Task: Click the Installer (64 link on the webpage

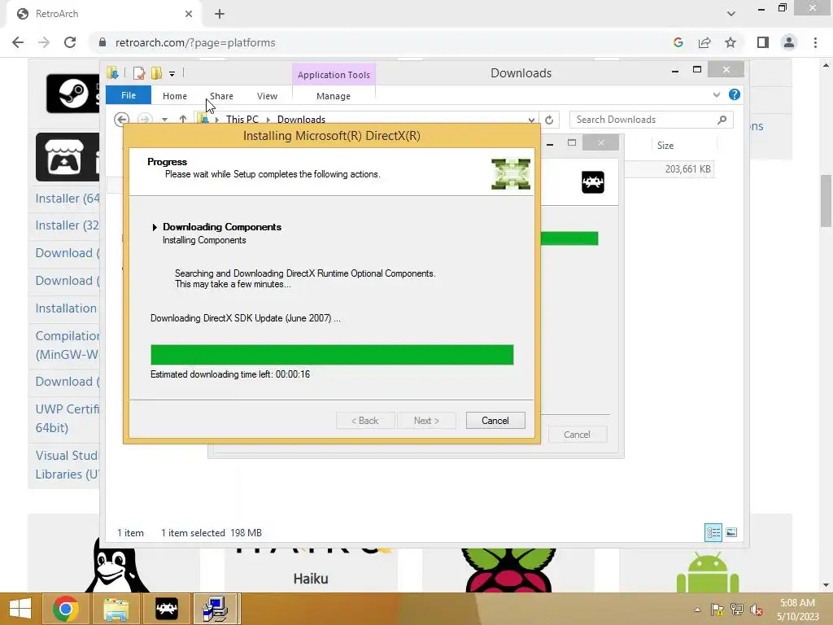Action: tap(67, 199)
